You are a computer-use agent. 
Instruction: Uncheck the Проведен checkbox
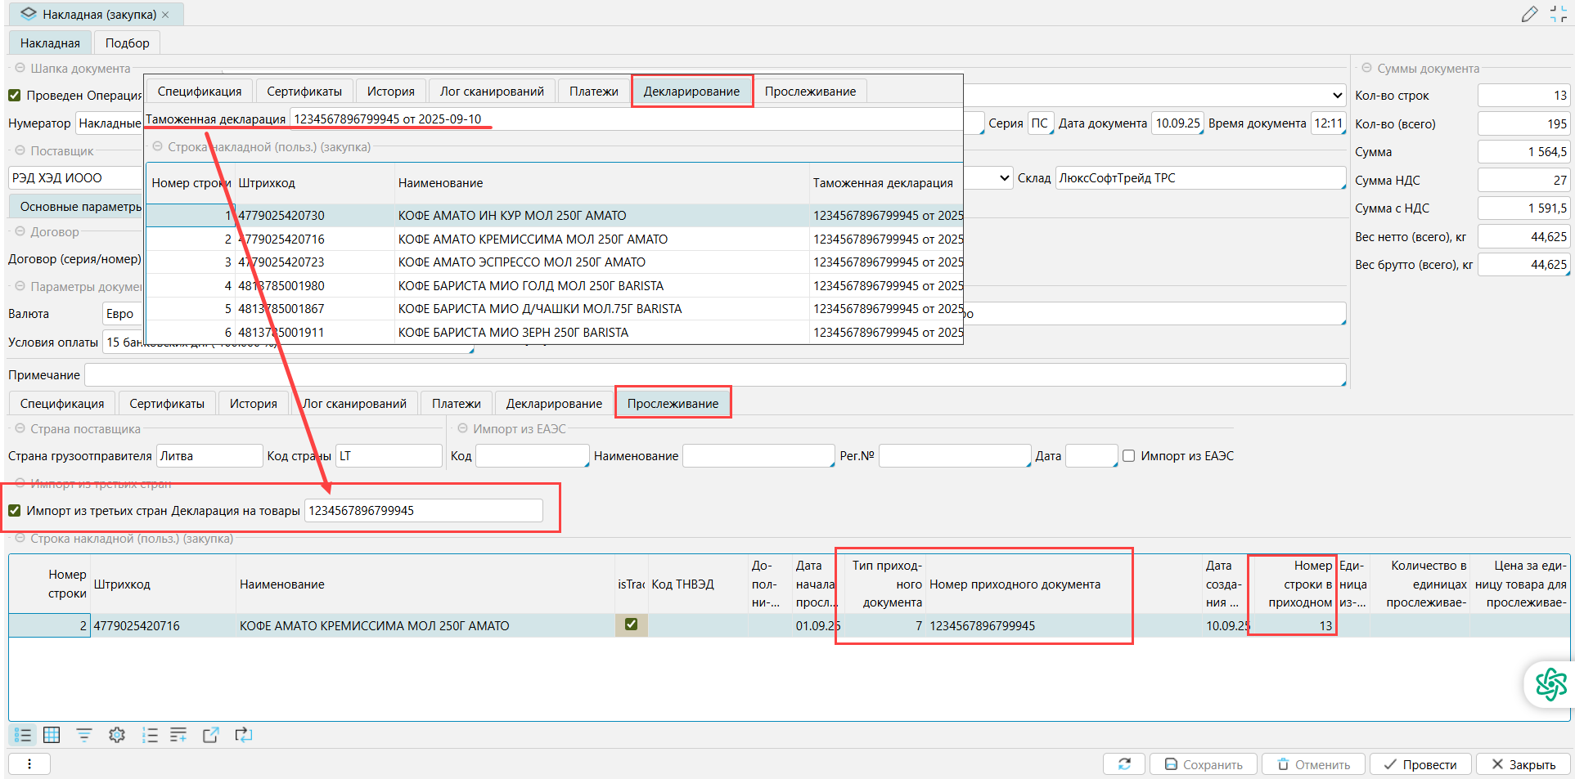[x=15, y=96]
